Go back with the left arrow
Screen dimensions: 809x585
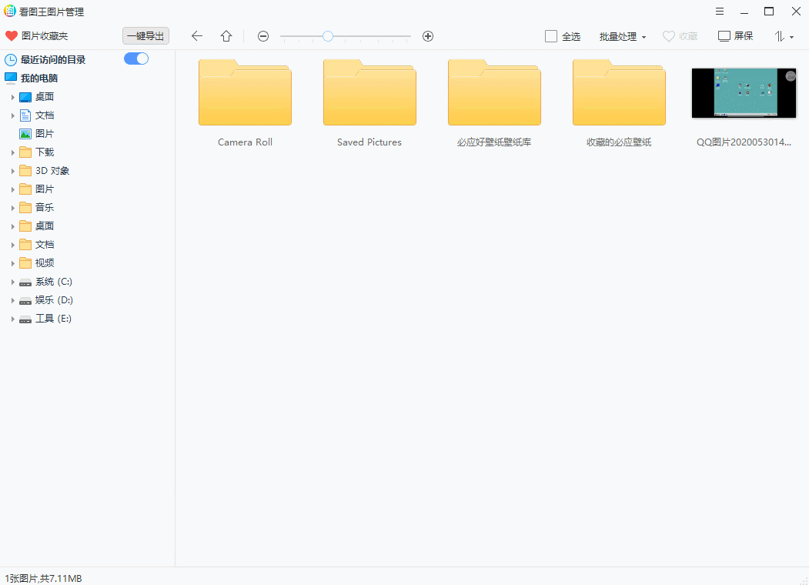tap(196, 36)
